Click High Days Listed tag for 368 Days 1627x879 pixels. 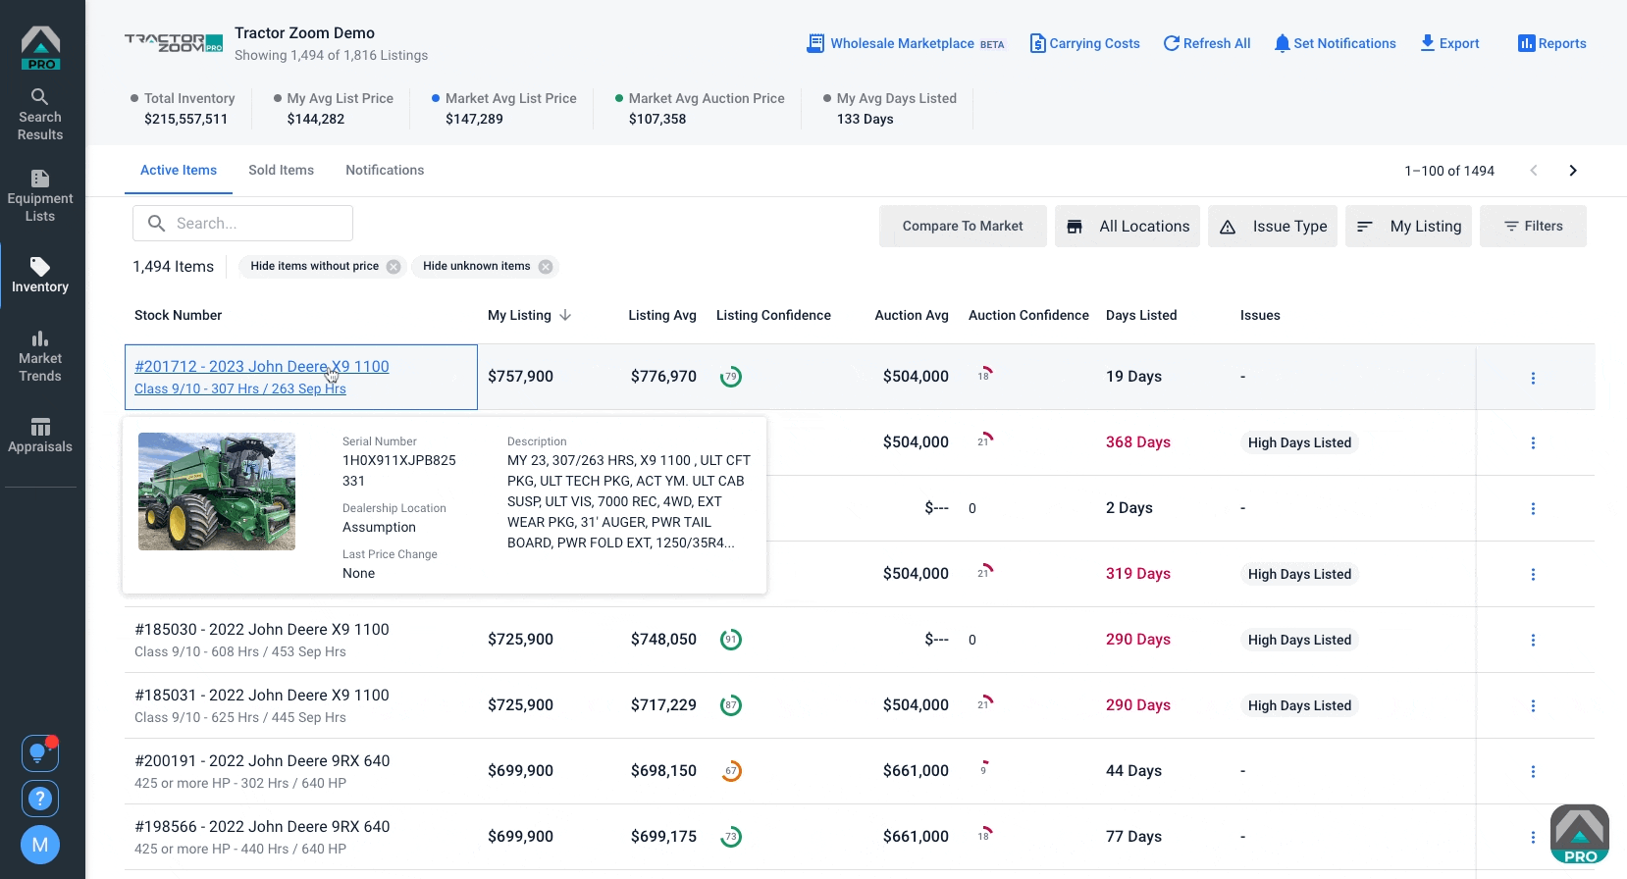pyautogui.click(x=1299, y=442)
